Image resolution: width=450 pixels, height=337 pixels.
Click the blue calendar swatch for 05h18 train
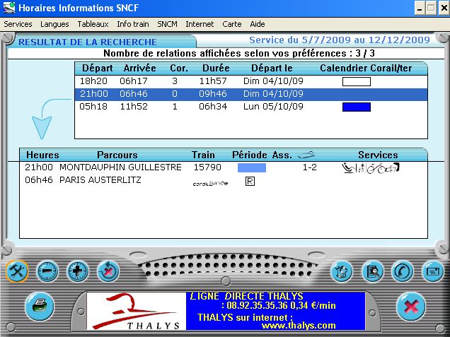coord(356,107)
